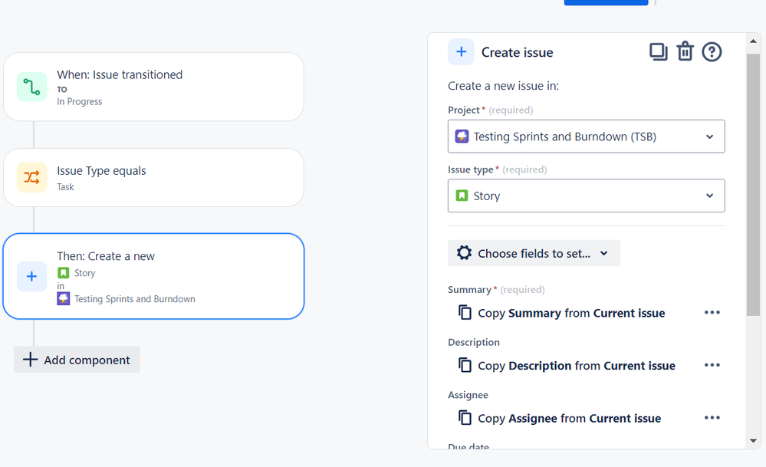Click the TSB project avatar in the Project field

point(462,136)
